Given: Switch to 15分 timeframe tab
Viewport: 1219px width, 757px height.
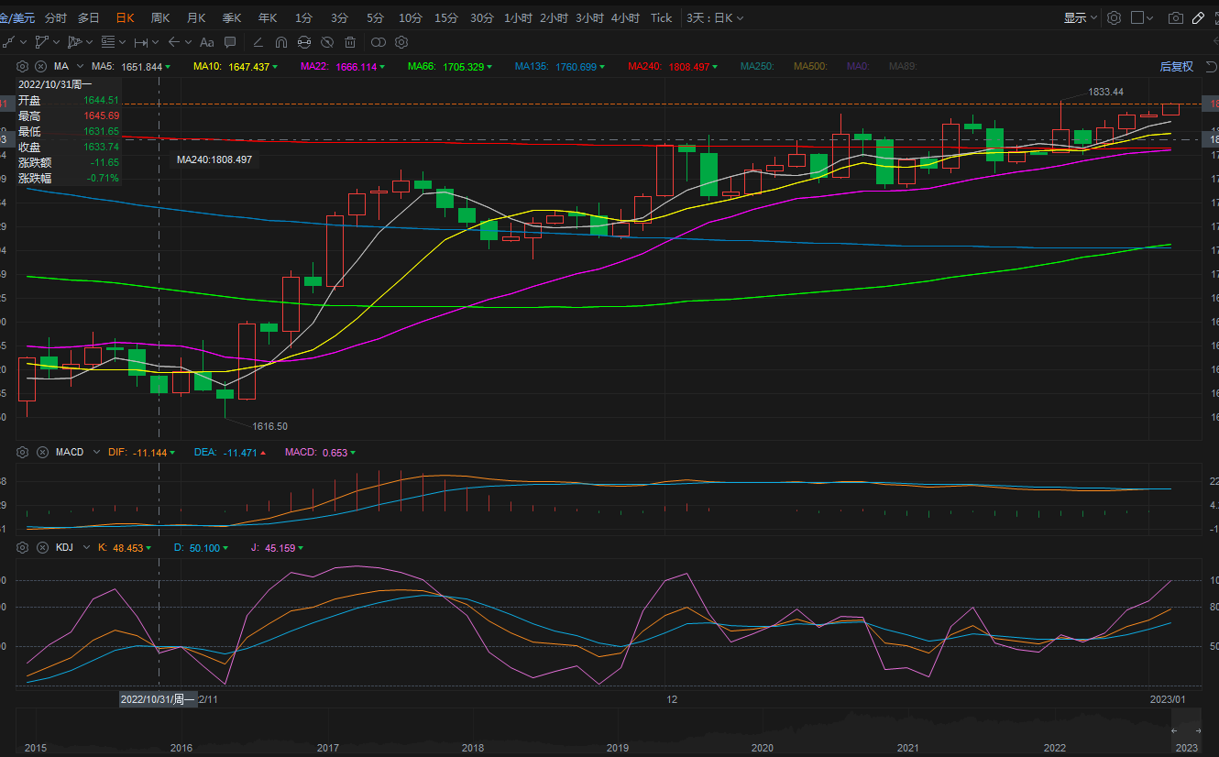Looking at the screenshot, I should click(x=446, y=17).
